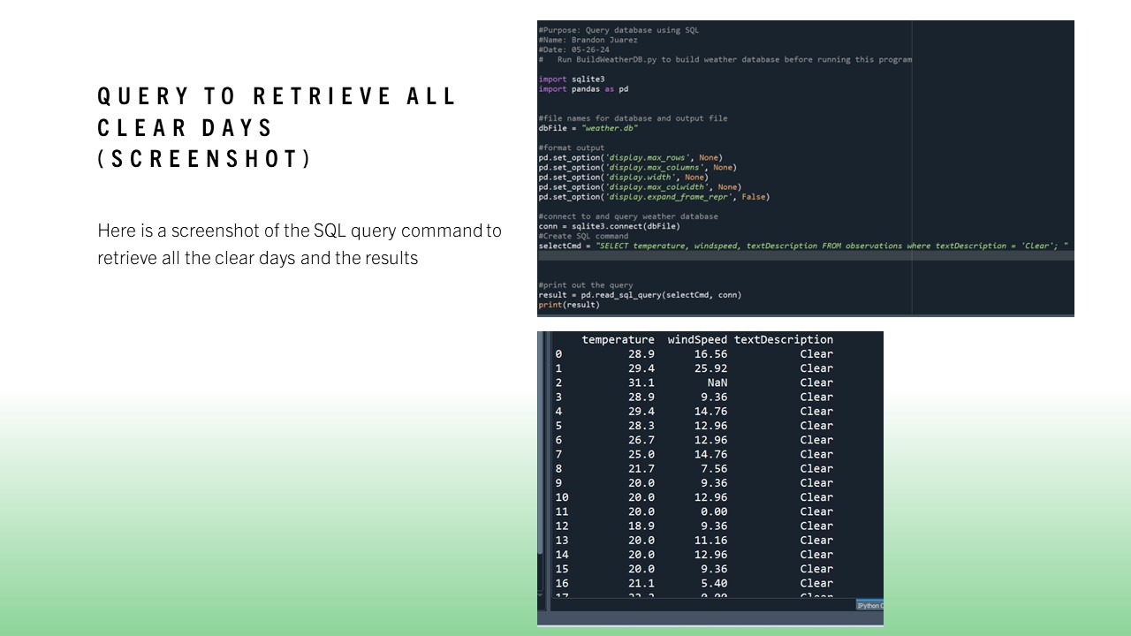1131x636 pixels.
Task: Click the 'display.expand_frame_repr' set_option line
Action: (x=654, y=197)
